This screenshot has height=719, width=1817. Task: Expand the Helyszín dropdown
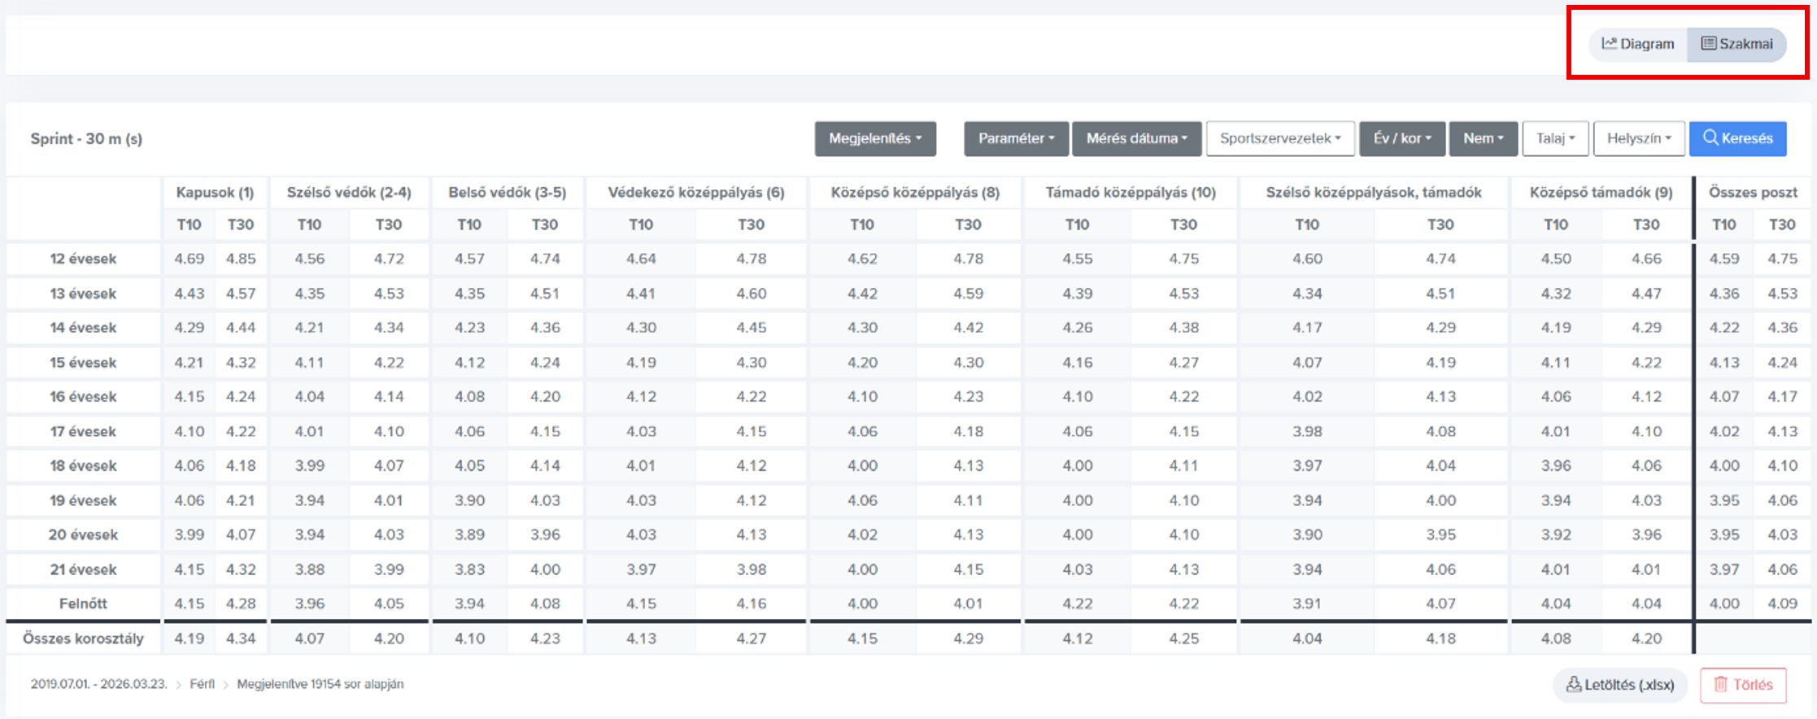[1639, 138]
